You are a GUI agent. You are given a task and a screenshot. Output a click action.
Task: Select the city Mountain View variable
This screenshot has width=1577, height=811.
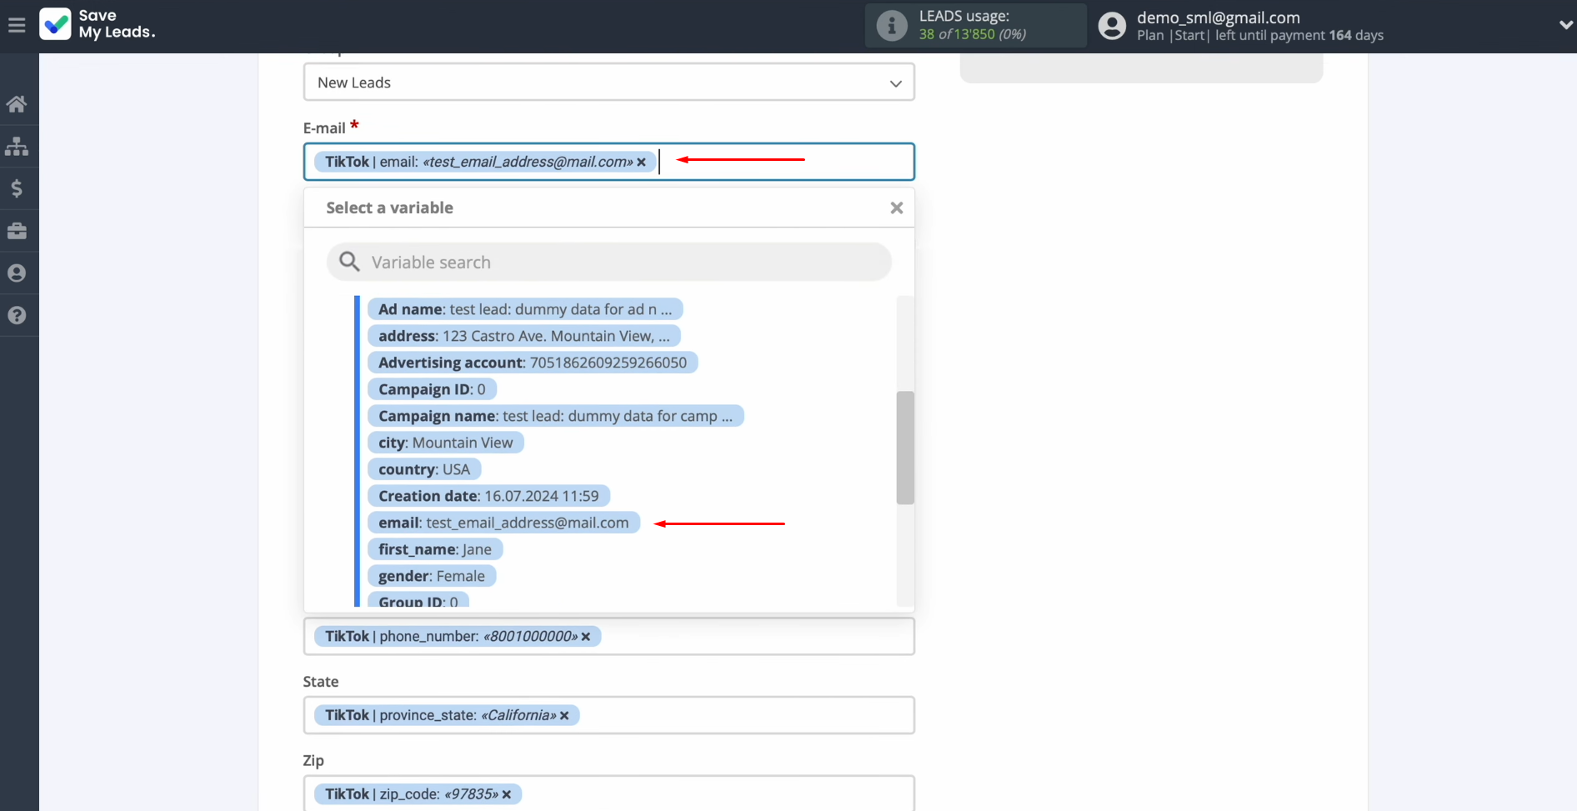tap(446, 443)
